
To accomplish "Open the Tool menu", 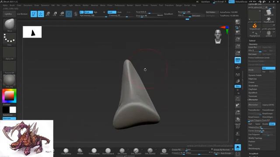I will [161, 5].
